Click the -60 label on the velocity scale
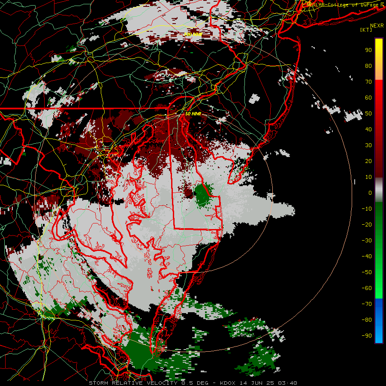The width and height of the screenshot is (386, 386). [x=367, y=288]
